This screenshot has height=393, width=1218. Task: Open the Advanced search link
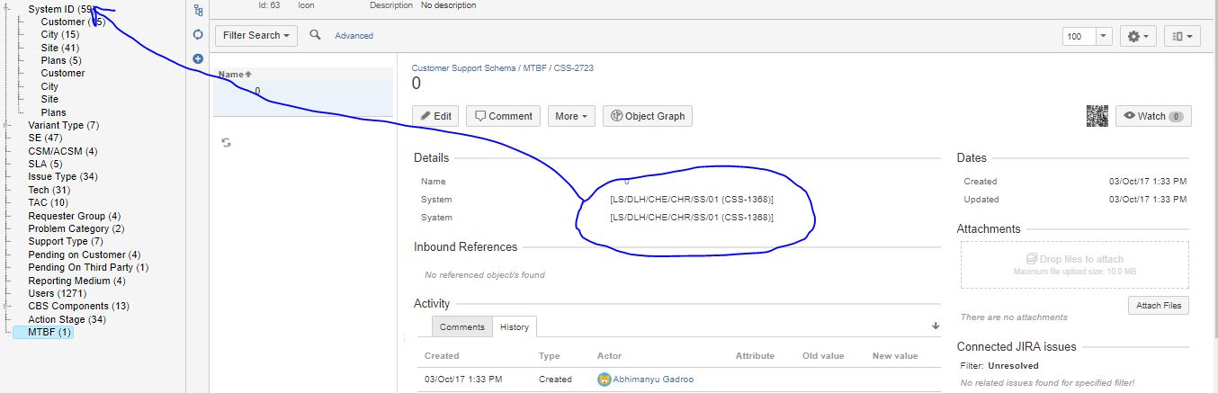[x=354, y=35]
